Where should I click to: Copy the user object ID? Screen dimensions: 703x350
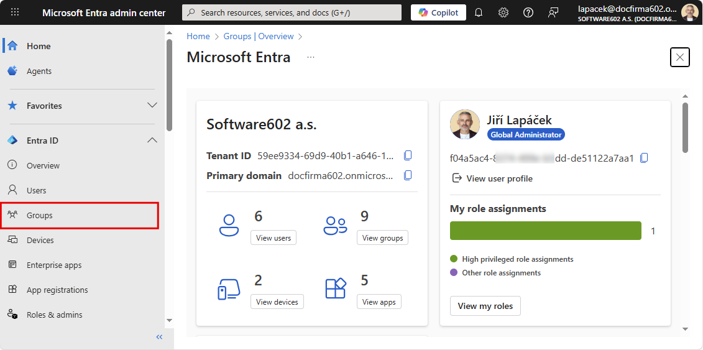point(645,158)
